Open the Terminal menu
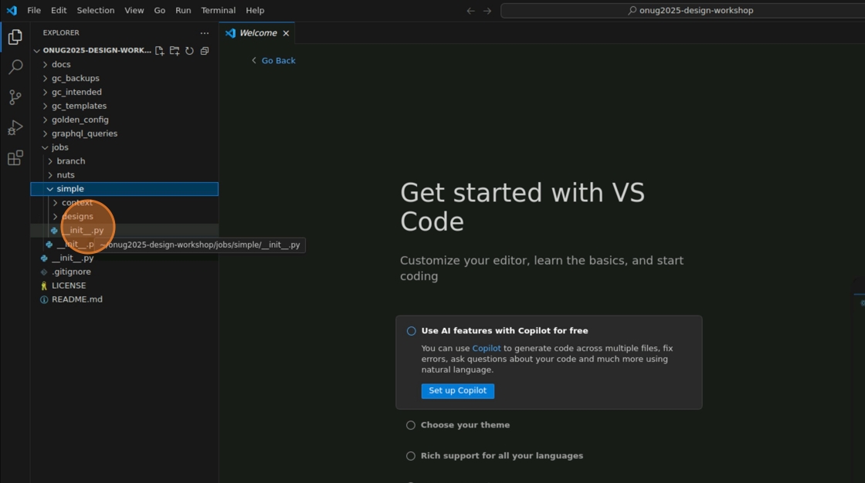Viewport: 865px width, 483px height. [x=218, y=10]
